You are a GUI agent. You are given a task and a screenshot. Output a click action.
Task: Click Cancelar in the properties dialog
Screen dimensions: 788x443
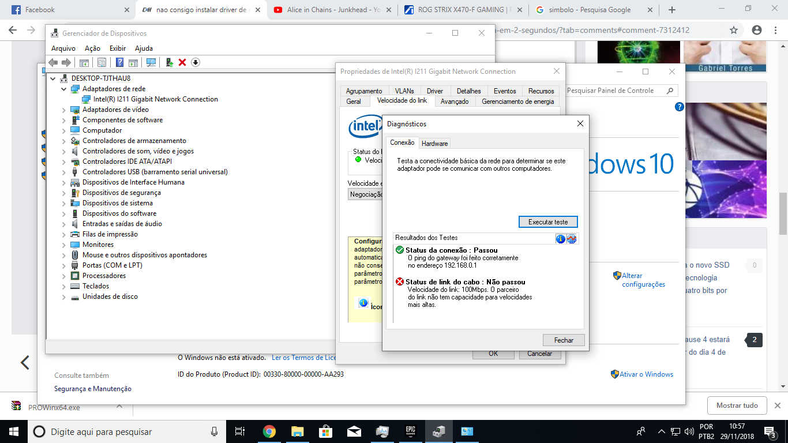coord(539,354)
